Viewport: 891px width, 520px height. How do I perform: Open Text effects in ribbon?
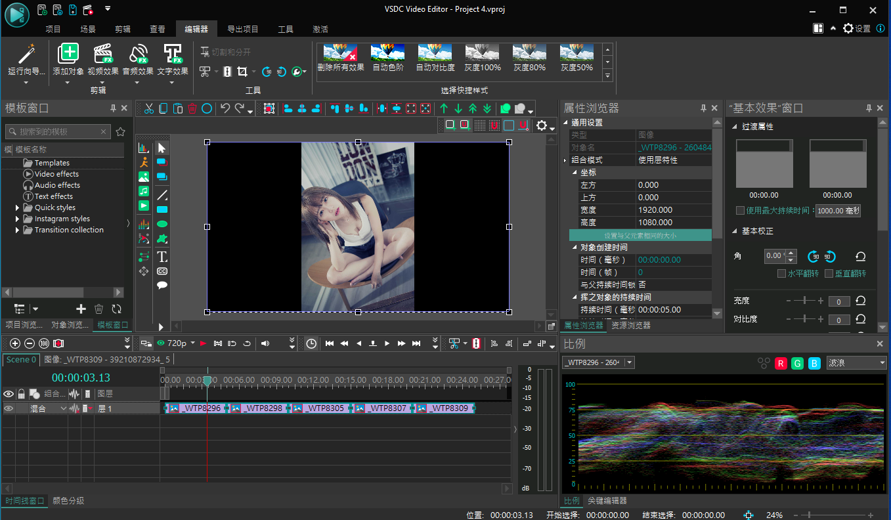click(173, 53)
